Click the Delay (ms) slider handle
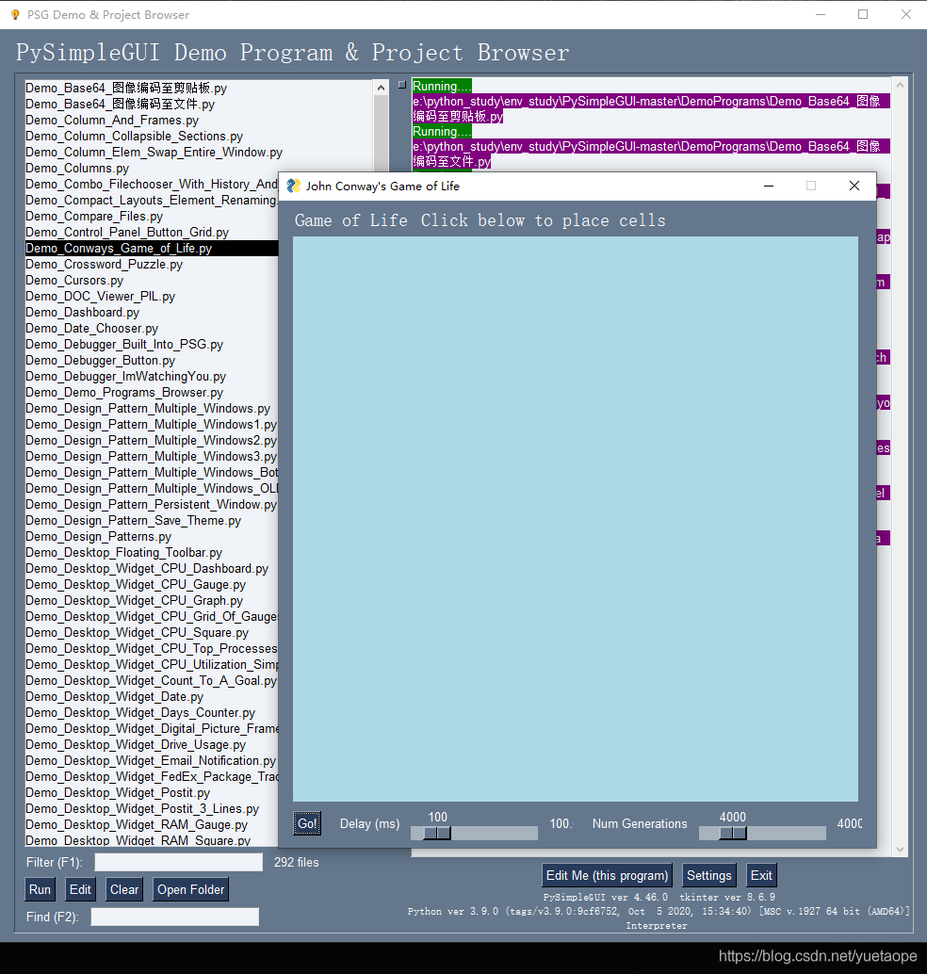 point(437,833)
